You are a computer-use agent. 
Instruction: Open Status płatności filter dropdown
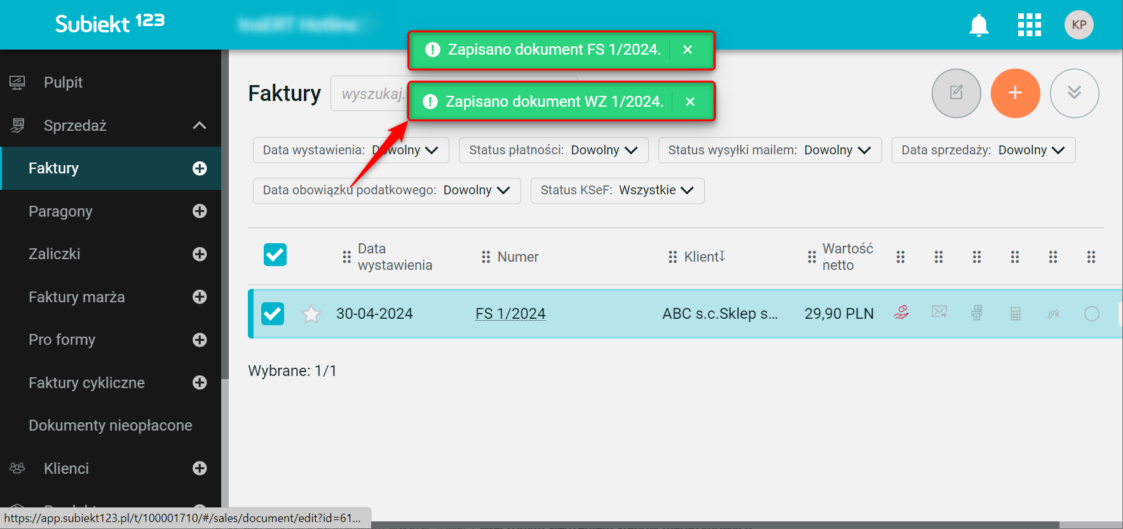pyautogui.click(x=554, y=151)
